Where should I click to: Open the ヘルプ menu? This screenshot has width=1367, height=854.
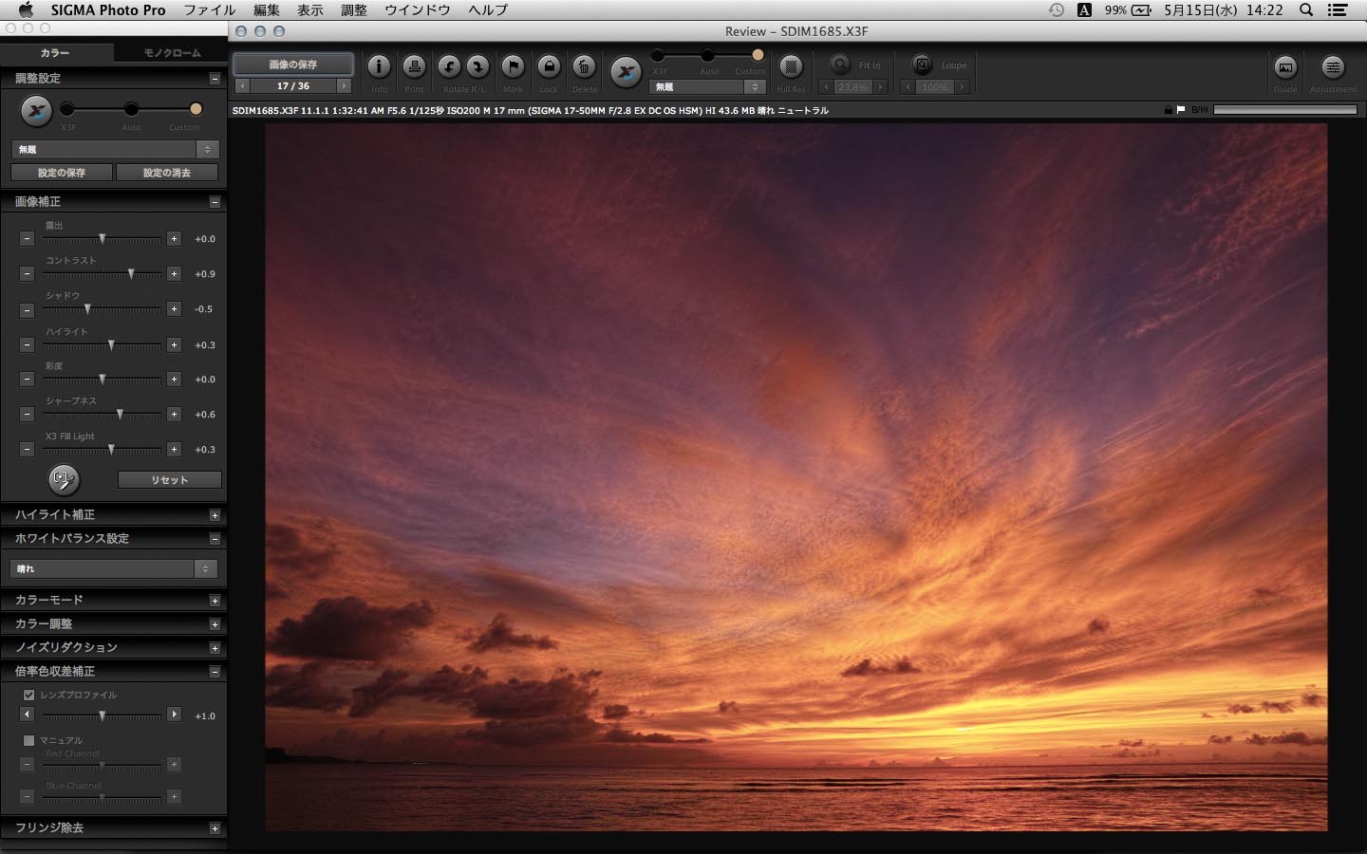pos(488,9)
